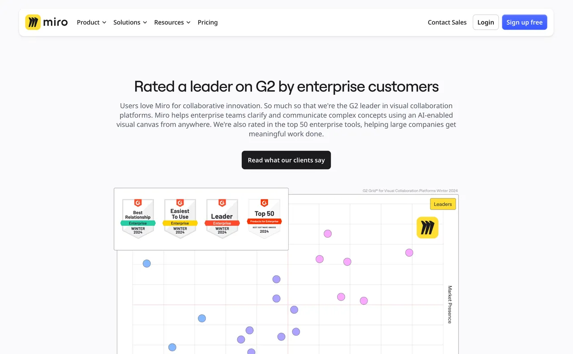Screen dimensions: 573x354
Task: Click the Top 50 Products badge
Action: [264, 219]
